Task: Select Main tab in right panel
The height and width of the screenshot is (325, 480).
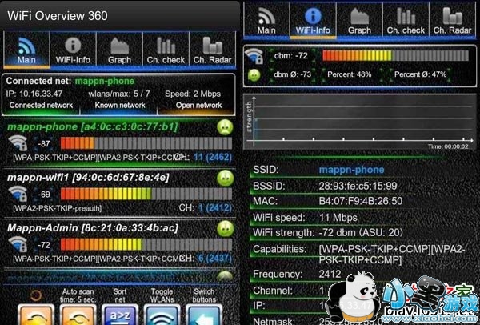Action: point(266,20)
